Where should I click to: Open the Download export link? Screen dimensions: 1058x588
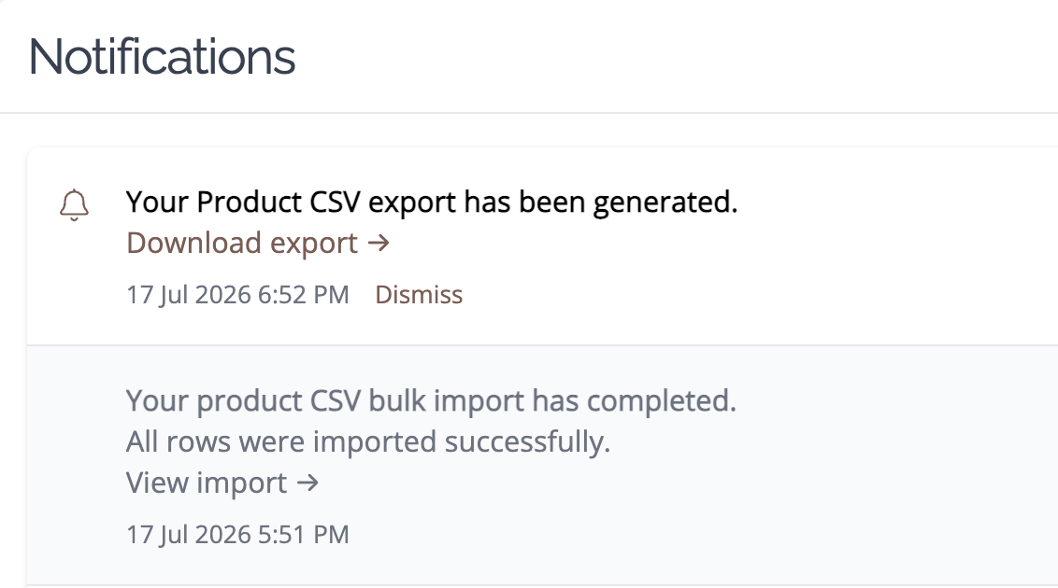pos(259,244)
